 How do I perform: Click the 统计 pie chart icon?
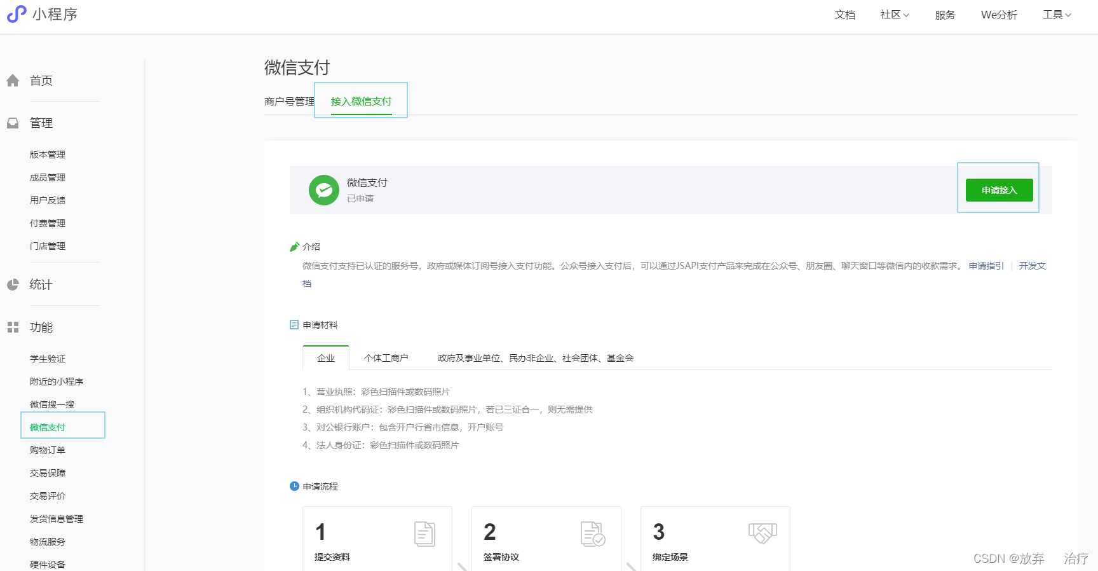13,284
